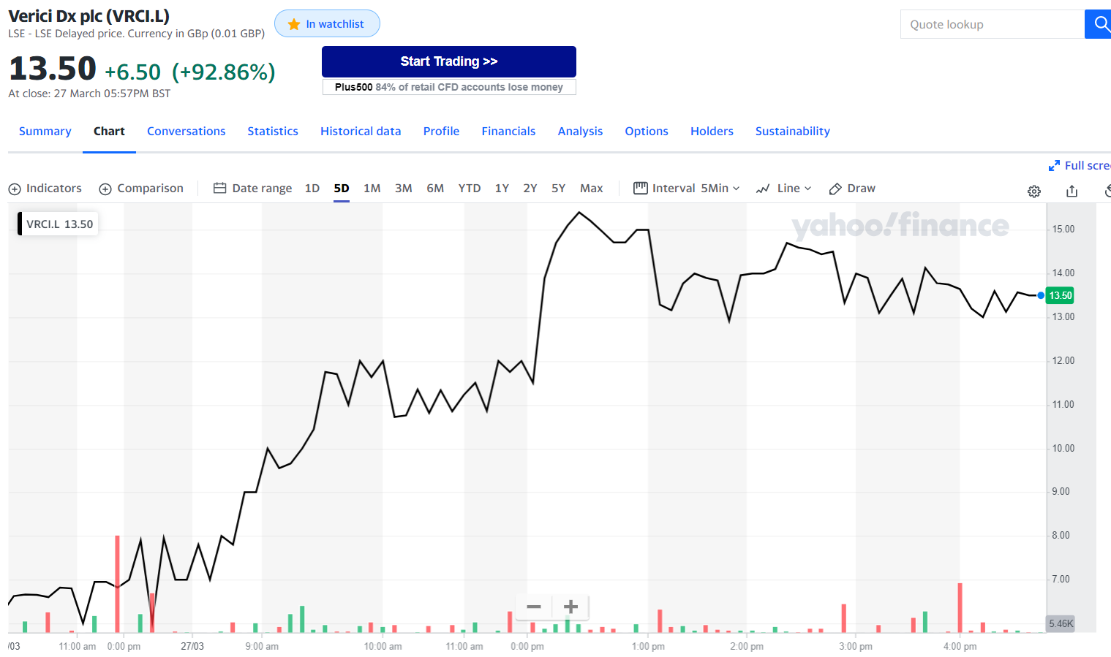
Task: Select the YTD range
Action: pyautogui.click(x=470, y=188)
